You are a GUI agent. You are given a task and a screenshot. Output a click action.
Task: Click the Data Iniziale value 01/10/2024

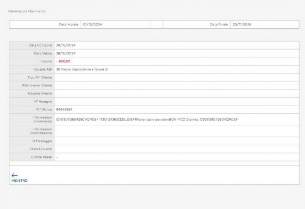click(x=93, y=25)
